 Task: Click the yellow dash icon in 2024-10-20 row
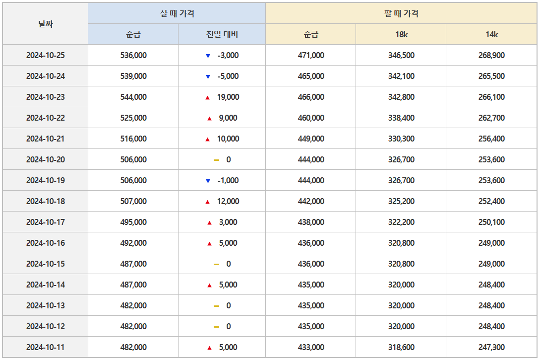[216, 160]
